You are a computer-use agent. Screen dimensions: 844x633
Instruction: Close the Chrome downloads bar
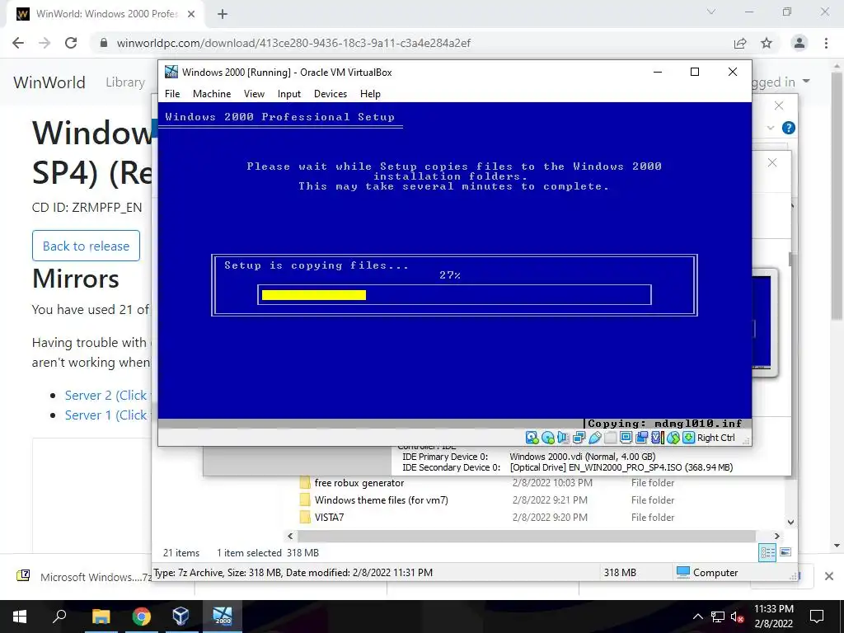click(x=829, y=576)
